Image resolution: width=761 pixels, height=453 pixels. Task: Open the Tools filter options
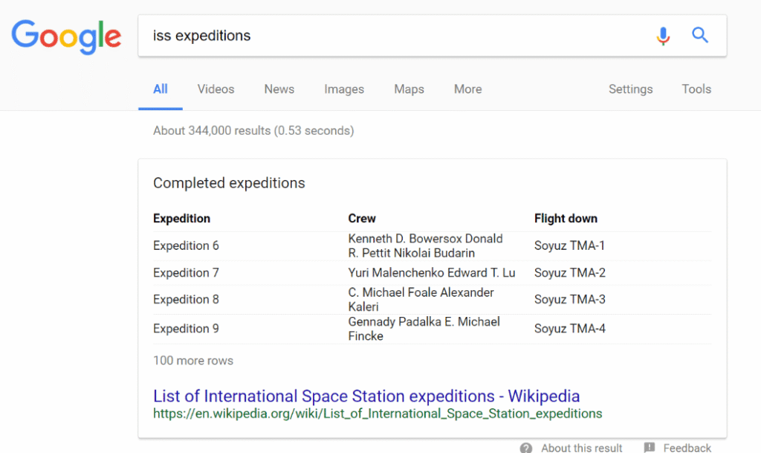click(x=696, y=89)
